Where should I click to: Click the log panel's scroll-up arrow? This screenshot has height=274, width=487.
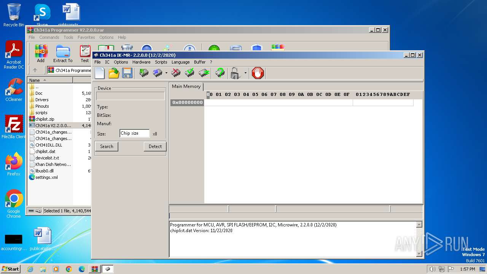(419, 225)
